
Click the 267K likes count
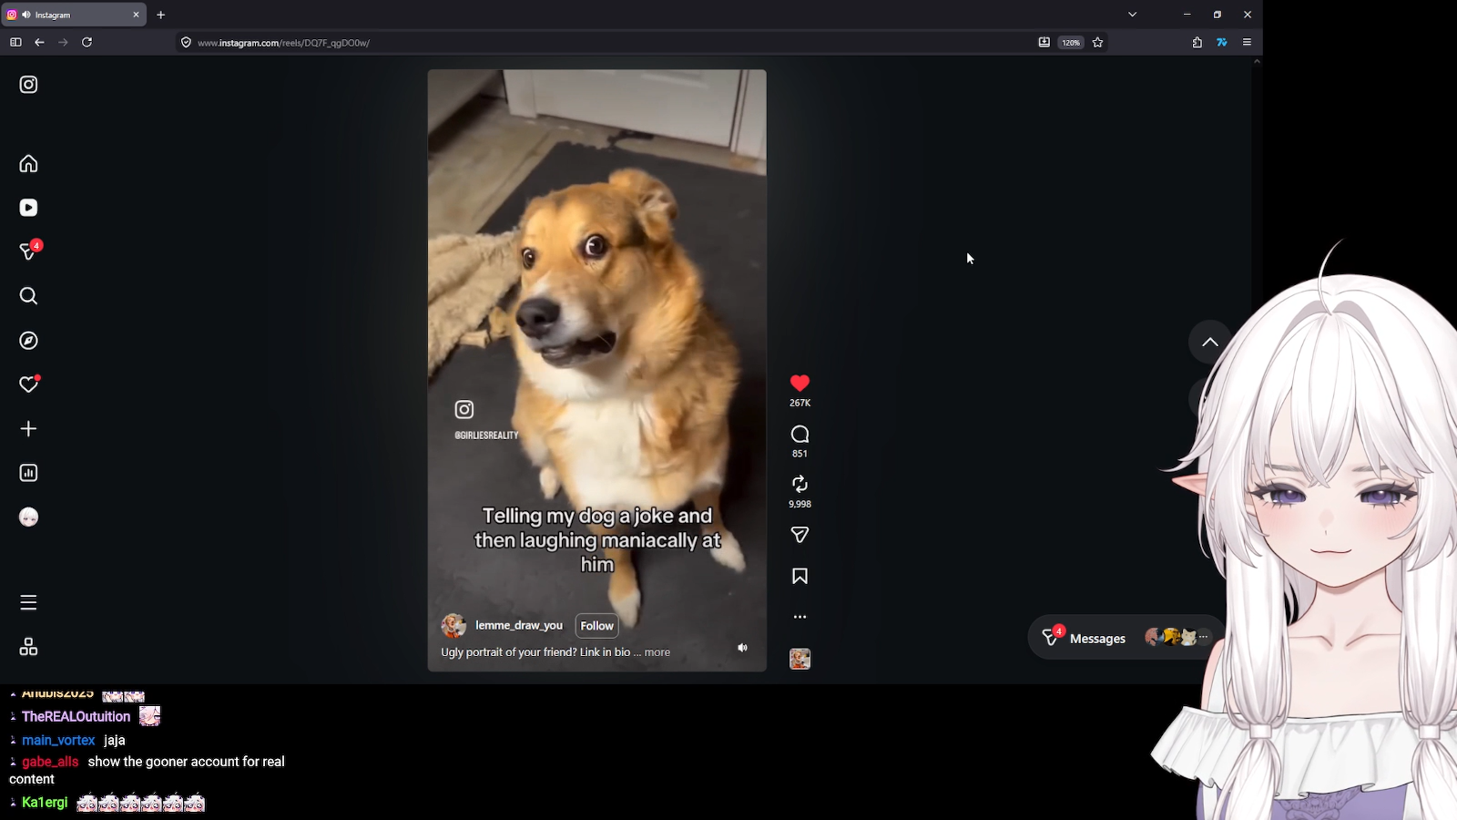pyautogui.click(x=800, y=403)
